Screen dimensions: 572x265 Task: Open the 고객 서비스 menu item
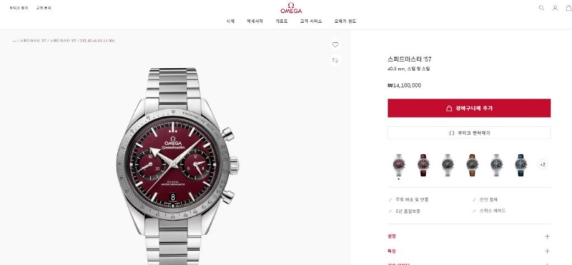click(x=311, y=21)
